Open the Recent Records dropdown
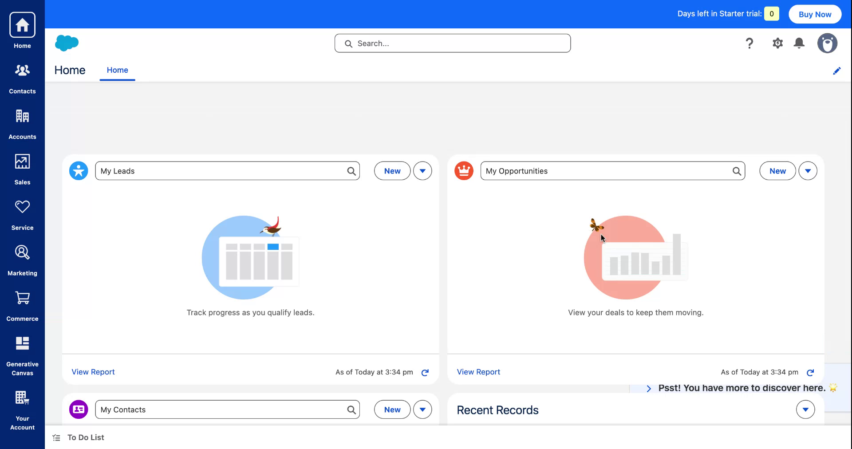This screenshot has width=852, height=449. 805,410
